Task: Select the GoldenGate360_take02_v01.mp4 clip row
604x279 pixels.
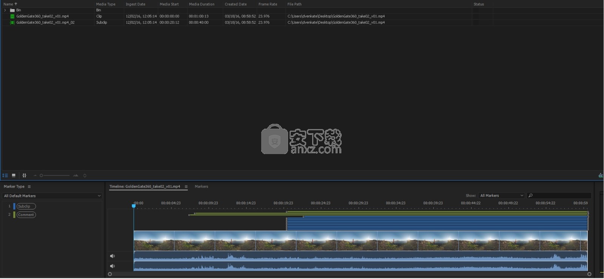Action: 302,16
